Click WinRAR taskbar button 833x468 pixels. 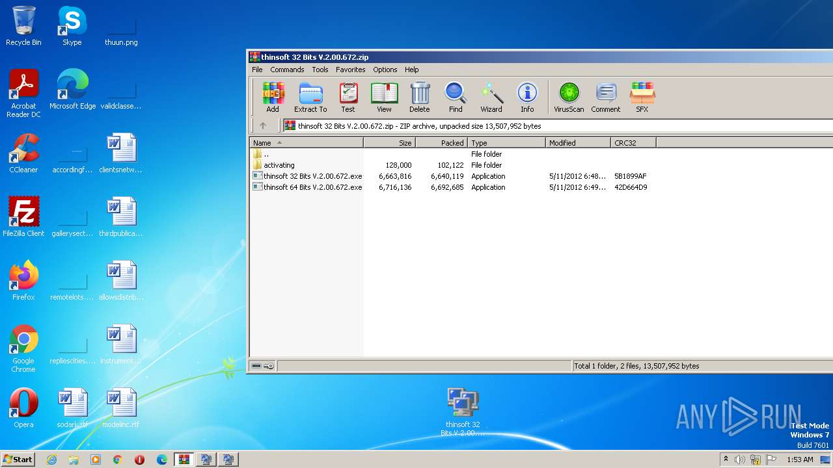184,460
